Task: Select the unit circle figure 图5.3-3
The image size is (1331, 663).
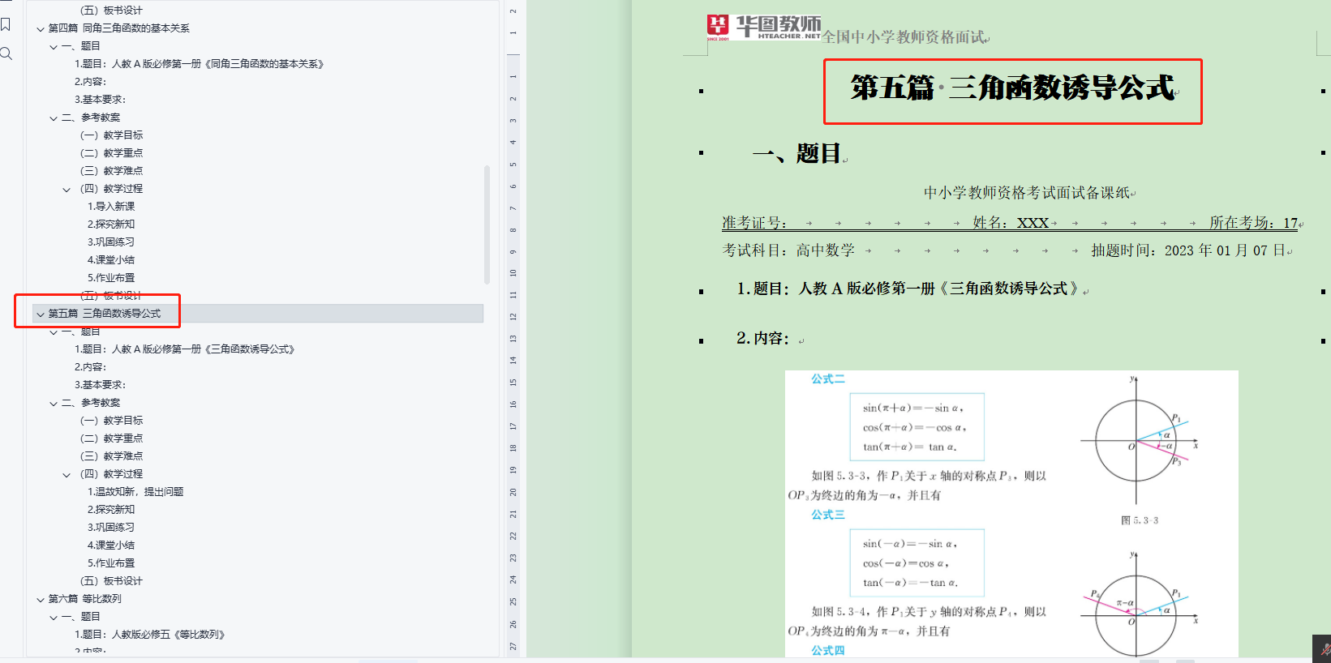Action: coord(1139,442)
